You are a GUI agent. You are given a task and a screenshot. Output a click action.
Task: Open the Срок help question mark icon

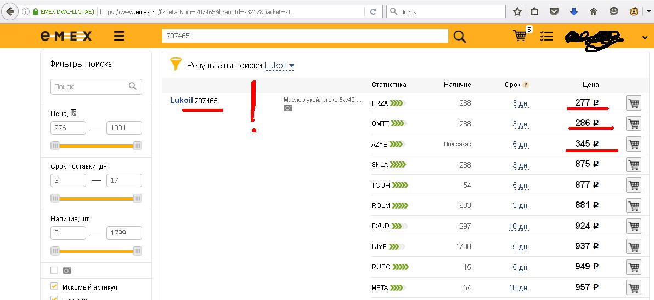tap(526, 85)
